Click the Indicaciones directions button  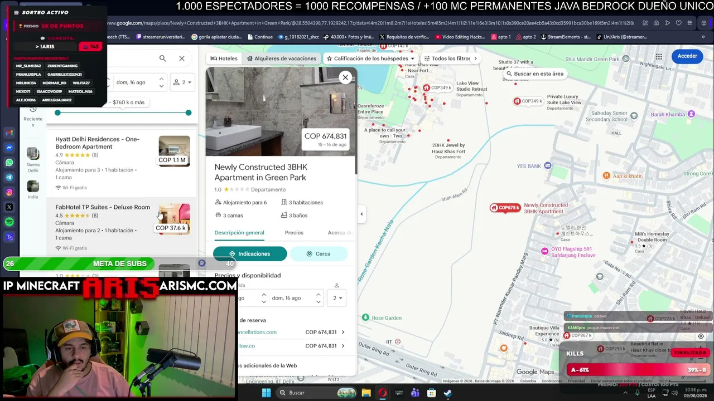pyautogui.click(x=250, y=254)
